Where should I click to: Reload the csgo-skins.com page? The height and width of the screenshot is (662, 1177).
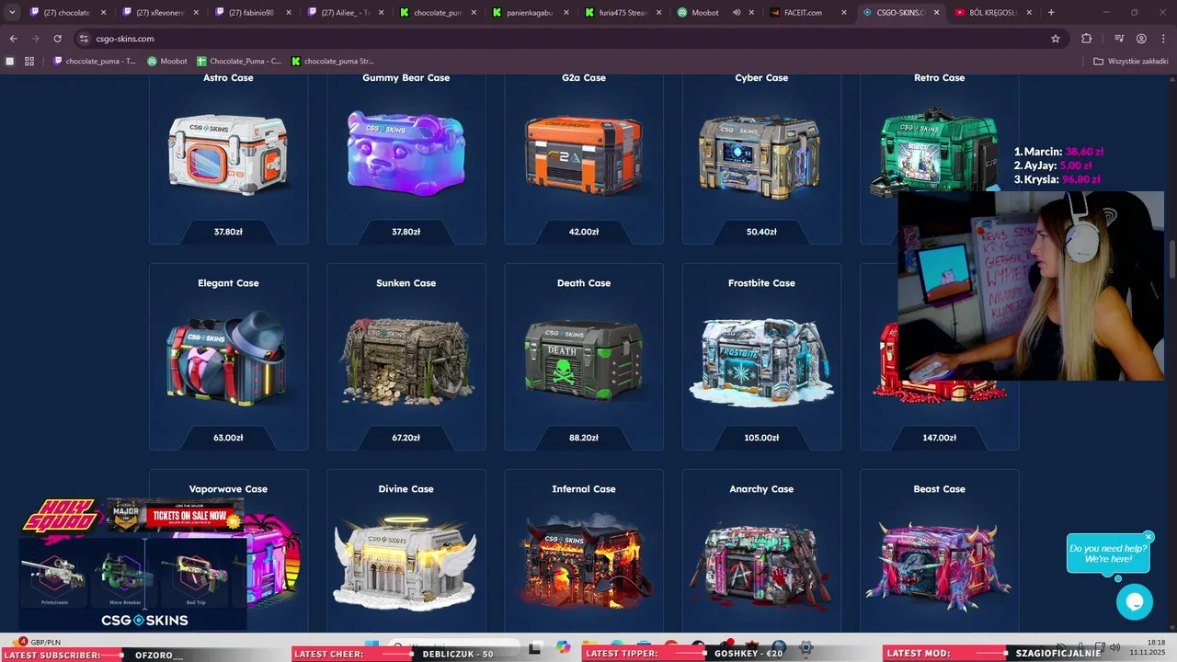pyautogui.click(x=57, y=39)
